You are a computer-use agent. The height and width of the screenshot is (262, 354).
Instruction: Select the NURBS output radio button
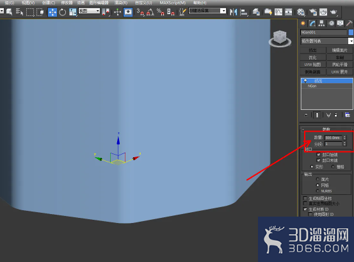[x=318, y=191]
